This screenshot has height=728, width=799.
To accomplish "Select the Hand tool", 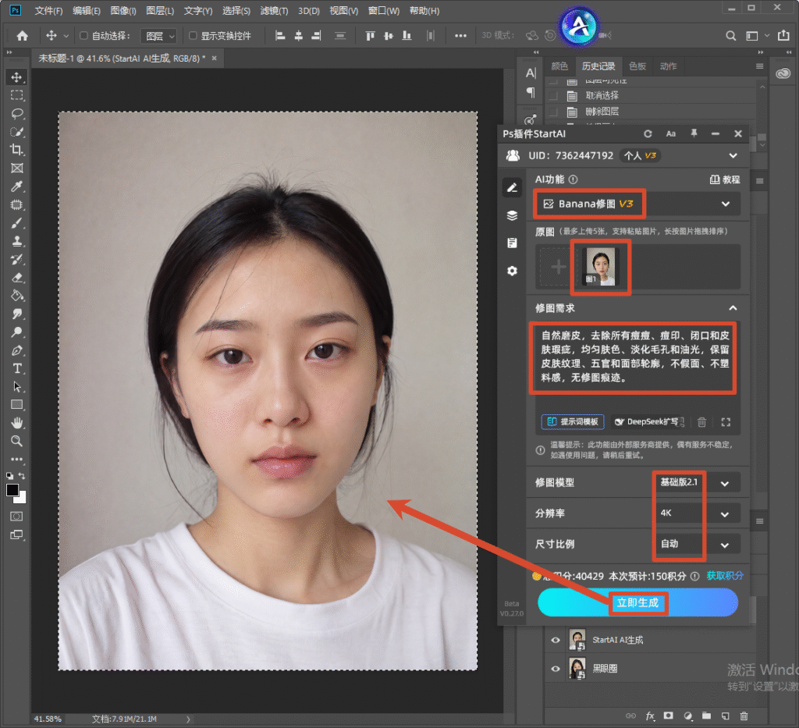I will coord(16,423).
